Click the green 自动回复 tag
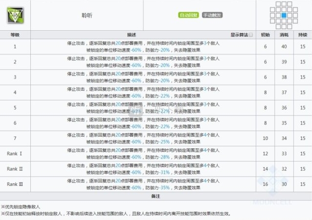The width and height of the screenshot is (312, 220). (187, 15)
